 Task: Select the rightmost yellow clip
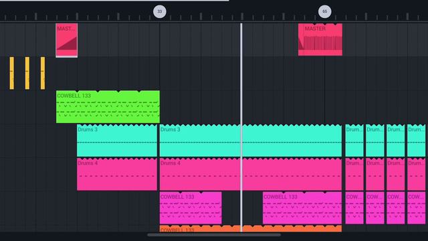[43, 73]
